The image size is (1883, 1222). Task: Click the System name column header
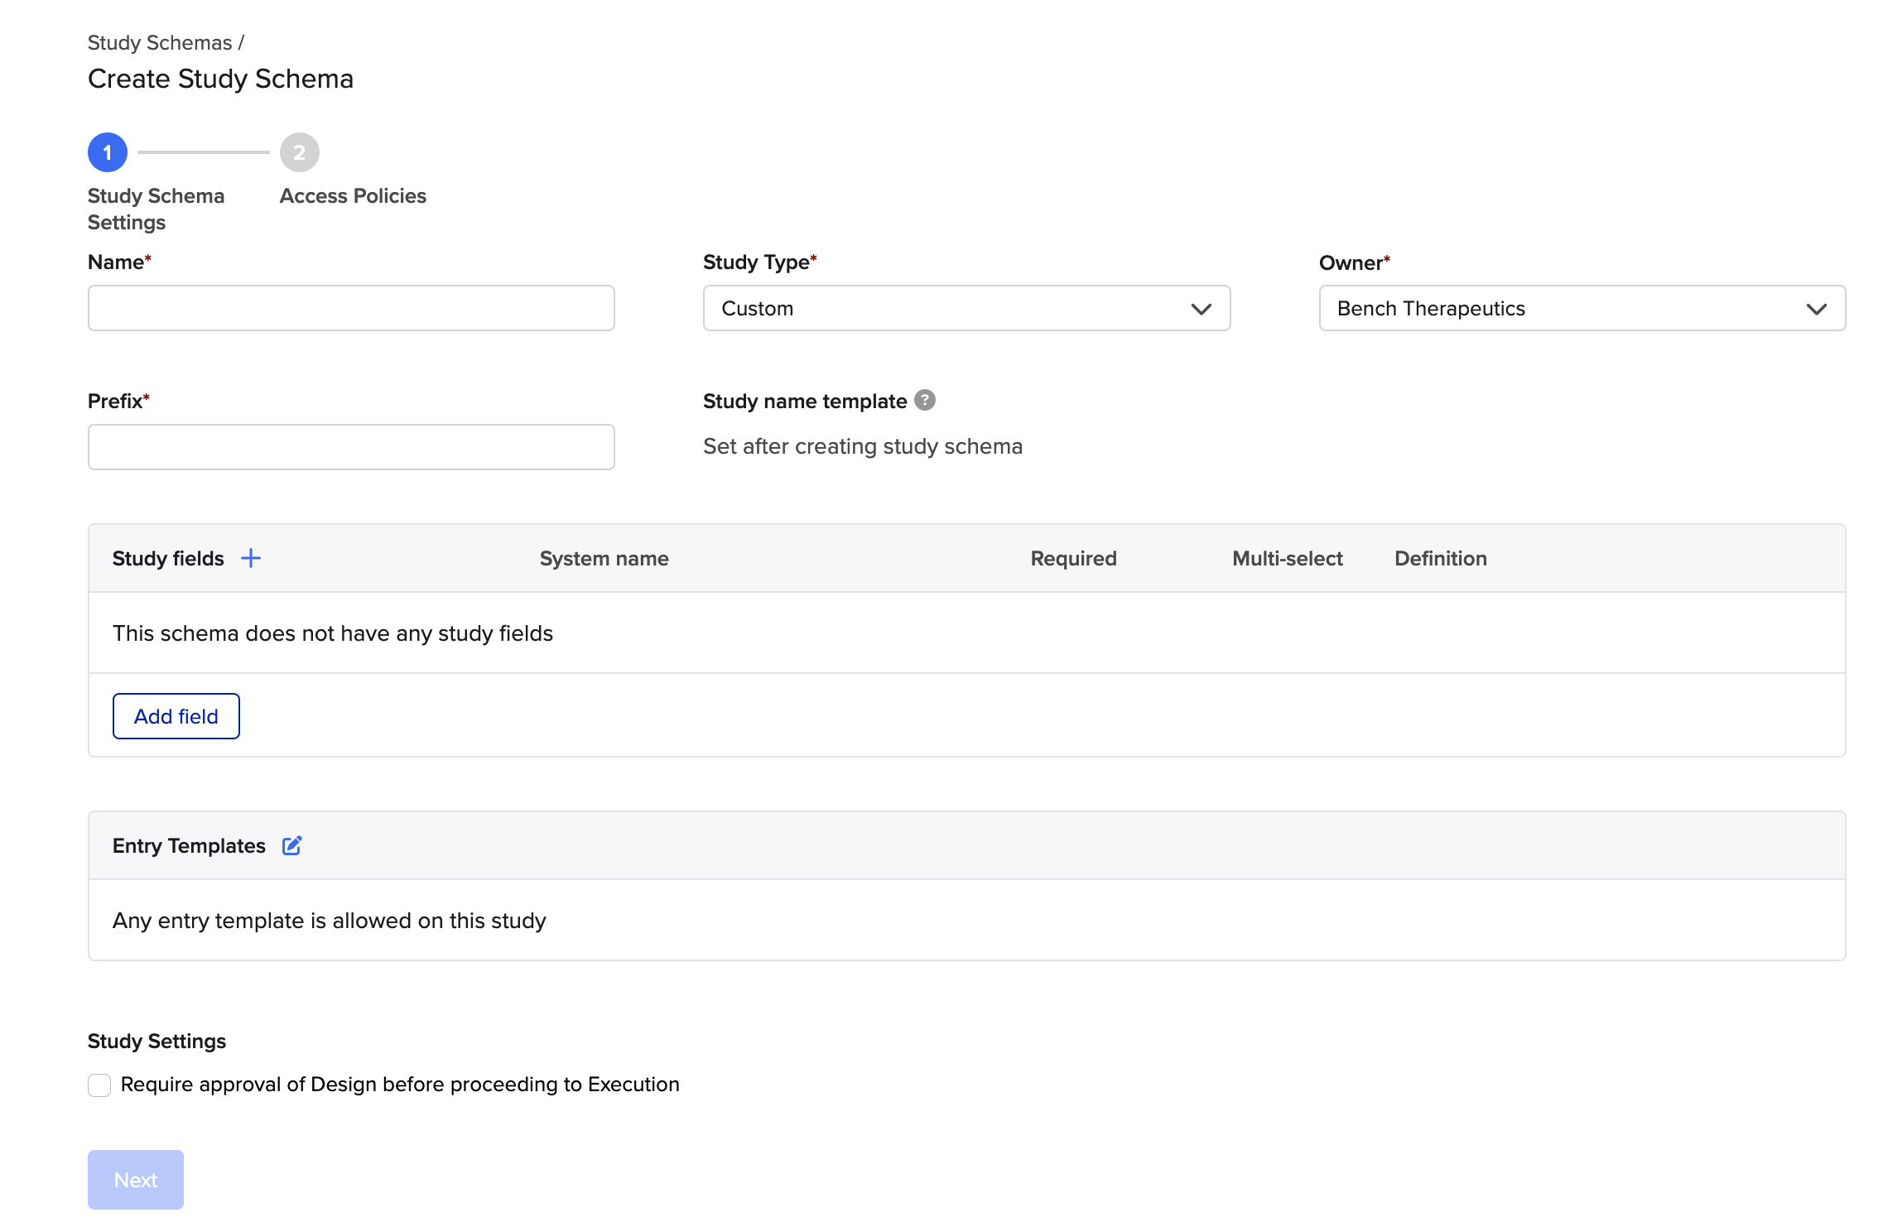click(604, 559)
